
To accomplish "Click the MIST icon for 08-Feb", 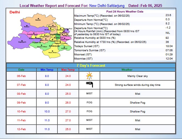I will click(x=89, y=94).
